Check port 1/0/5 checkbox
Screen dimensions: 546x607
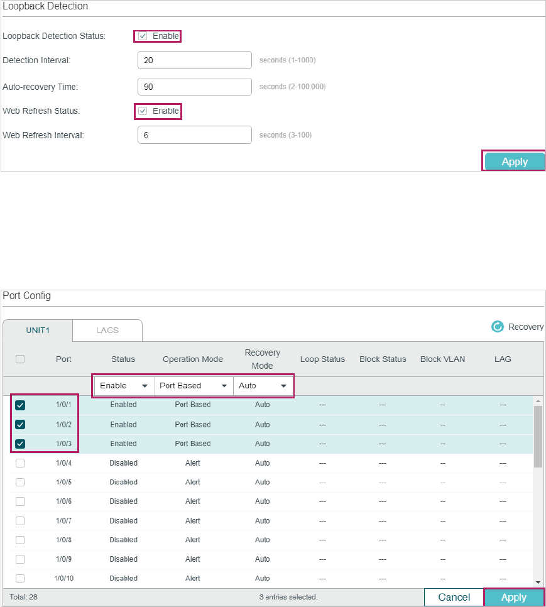tap(20, 483)
